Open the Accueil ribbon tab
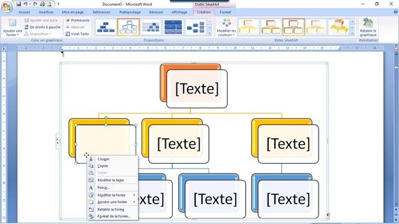This screenshot has width=399, height=224. [x=24, y=12]
